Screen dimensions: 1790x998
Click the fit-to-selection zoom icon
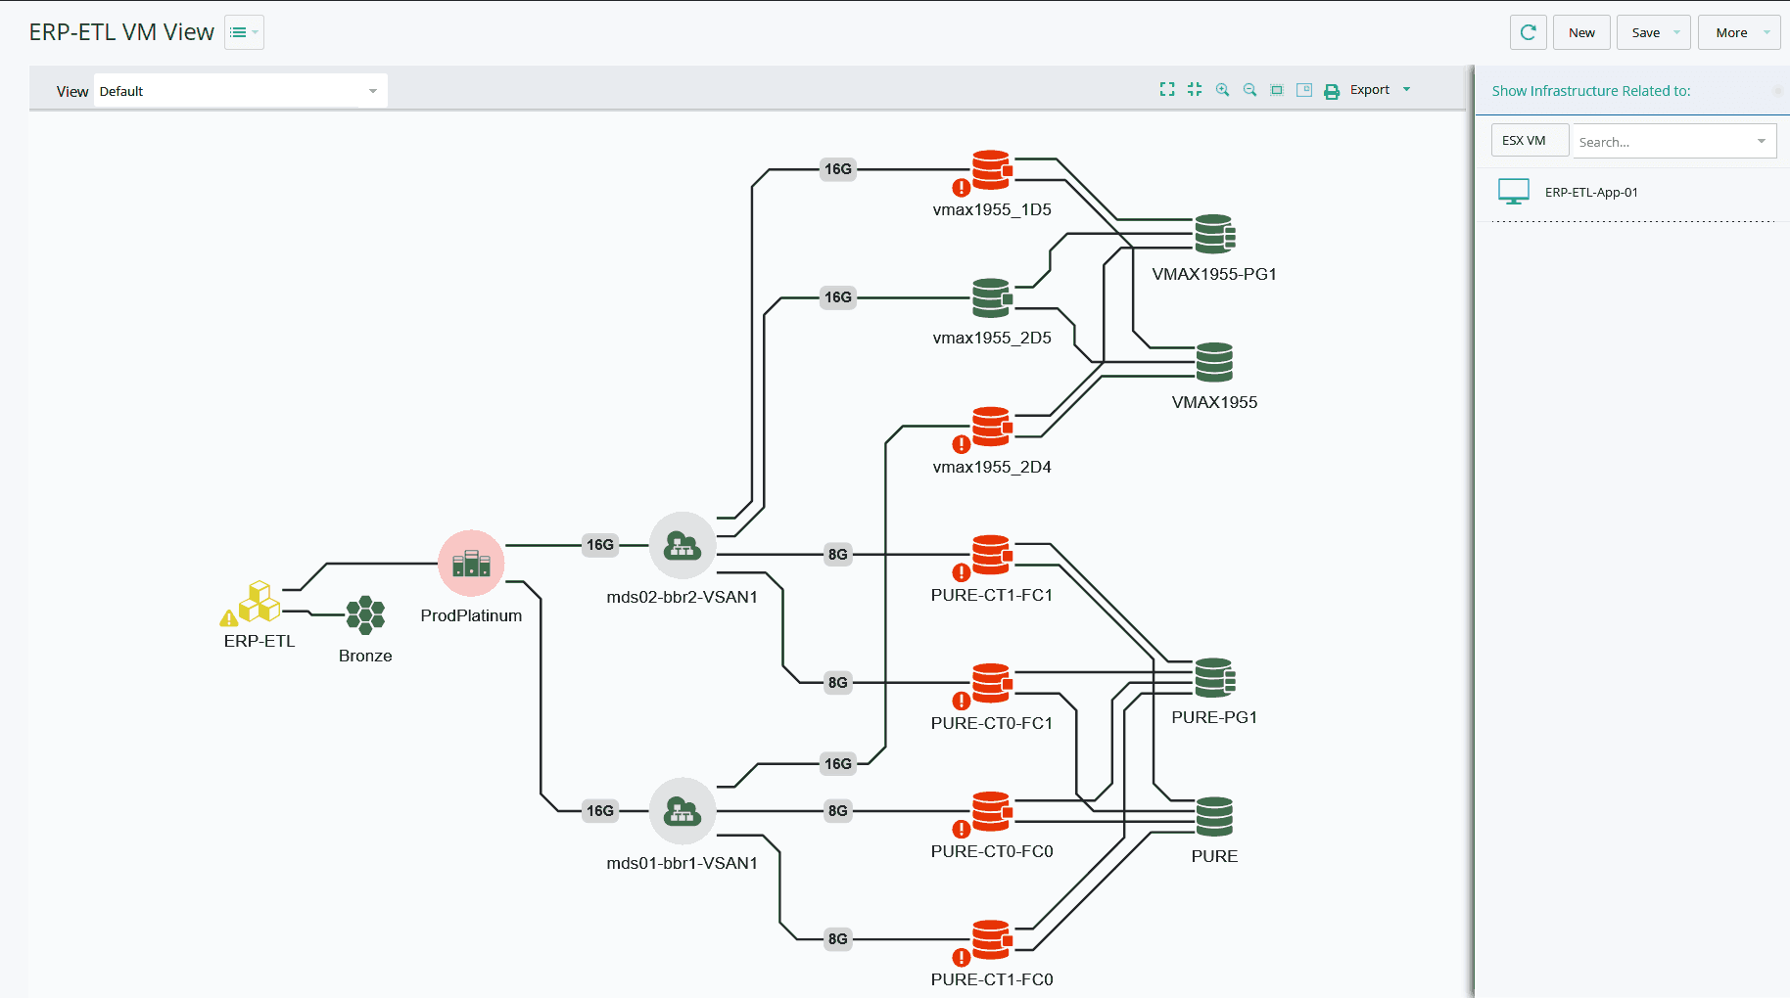tap(1277, 90)
